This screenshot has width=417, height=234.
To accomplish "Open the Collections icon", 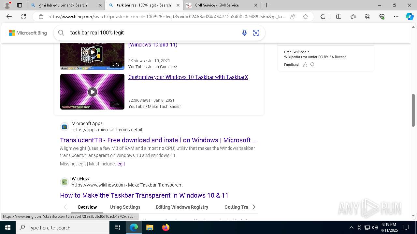I will 367,17.
